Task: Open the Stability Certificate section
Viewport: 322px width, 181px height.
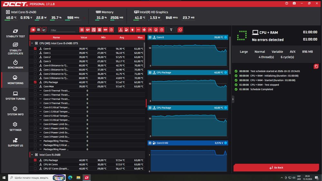Action: point(15,49)
